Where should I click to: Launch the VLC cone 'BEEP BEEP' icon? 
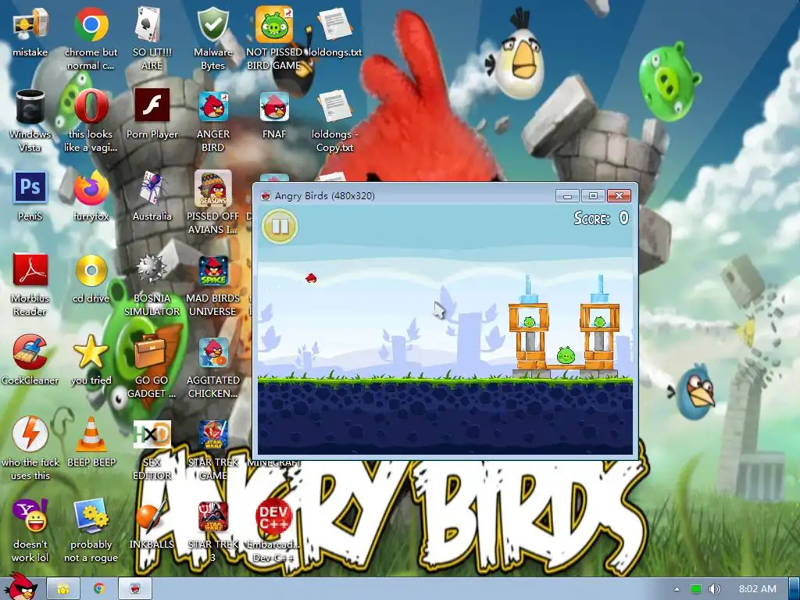tap(91, 434)
